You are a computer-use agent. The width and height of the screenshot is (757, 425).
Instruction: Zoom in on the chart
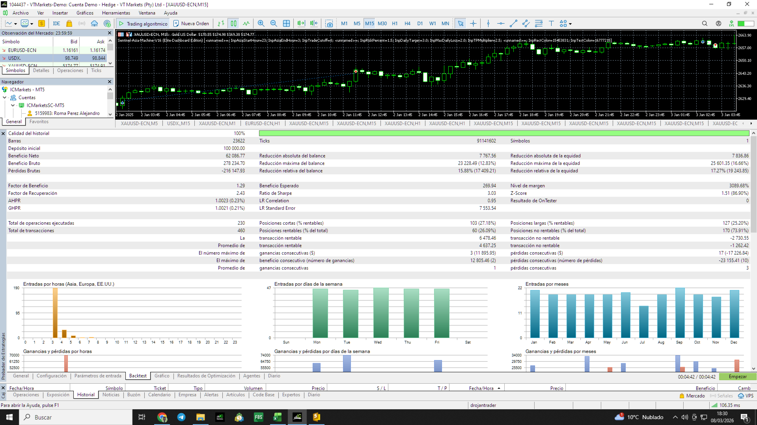click(x=261, y=24)
